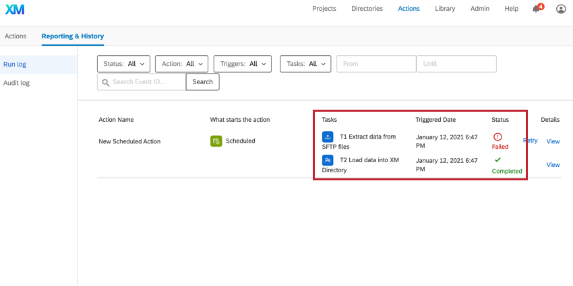Image resolution: width=573 pixels, height=286 pixels.
Task: Expand the Tasks: All dropdown
Action: (305, 64)
